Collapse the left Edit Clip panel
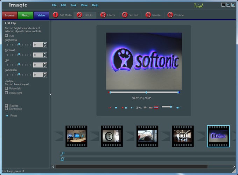The image size is (238, 175). tap(51, 94)
